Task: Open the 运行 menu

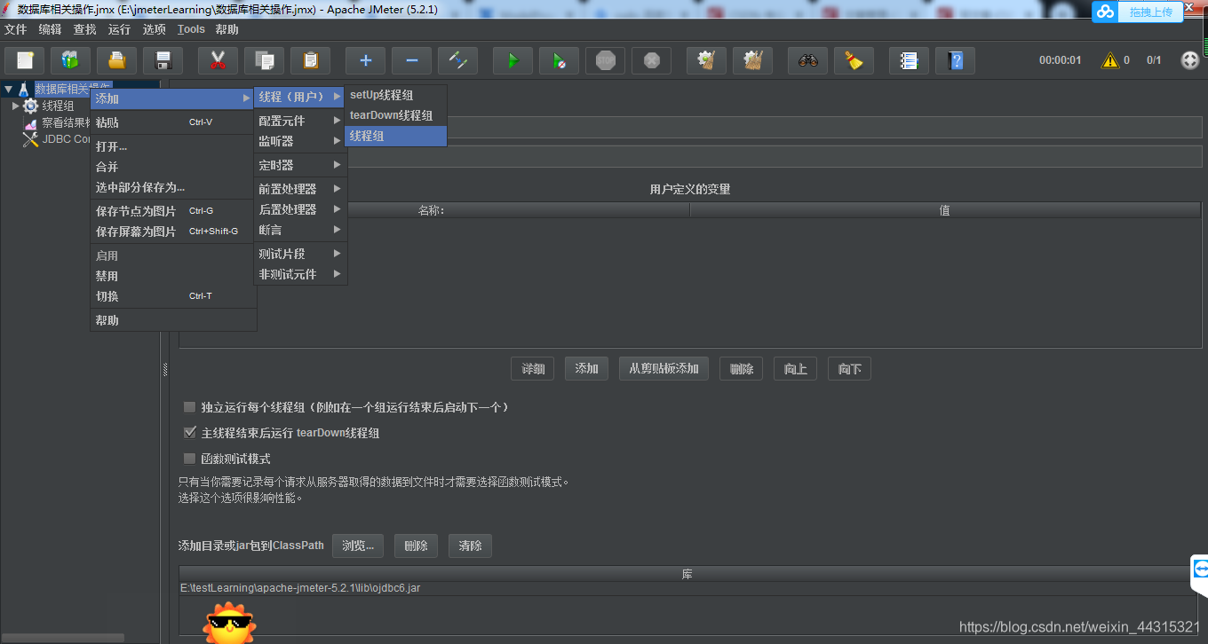Action: coord(119,29)
